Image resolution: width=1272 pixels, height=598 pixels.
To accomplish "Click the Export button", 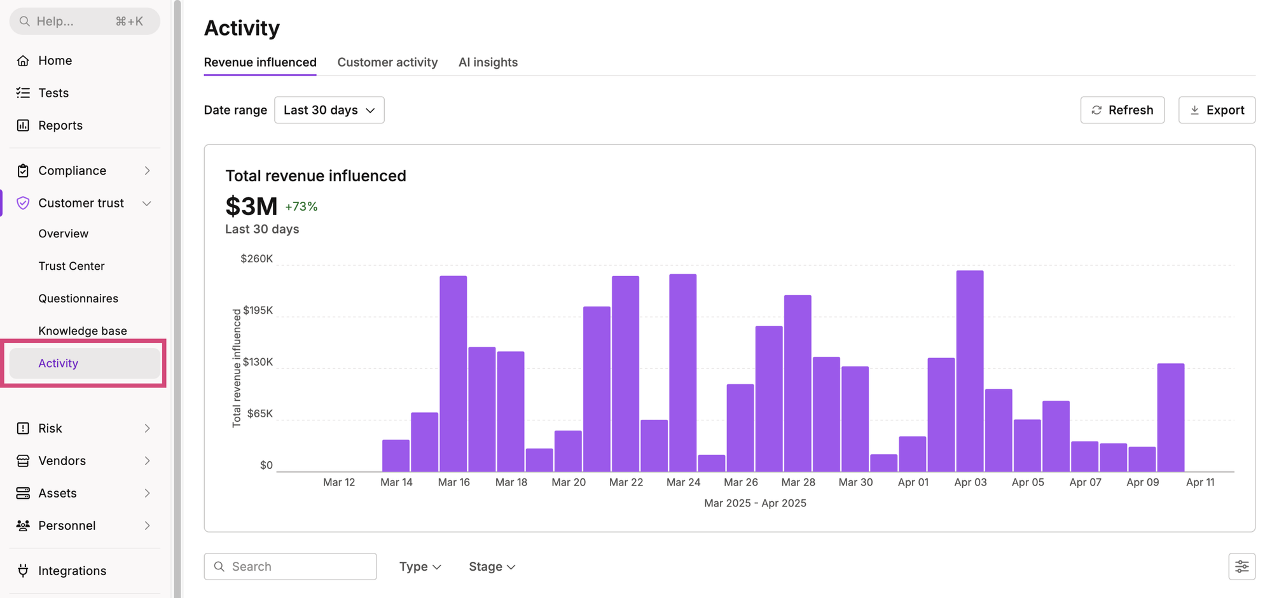I will [x=1216, y=110].
